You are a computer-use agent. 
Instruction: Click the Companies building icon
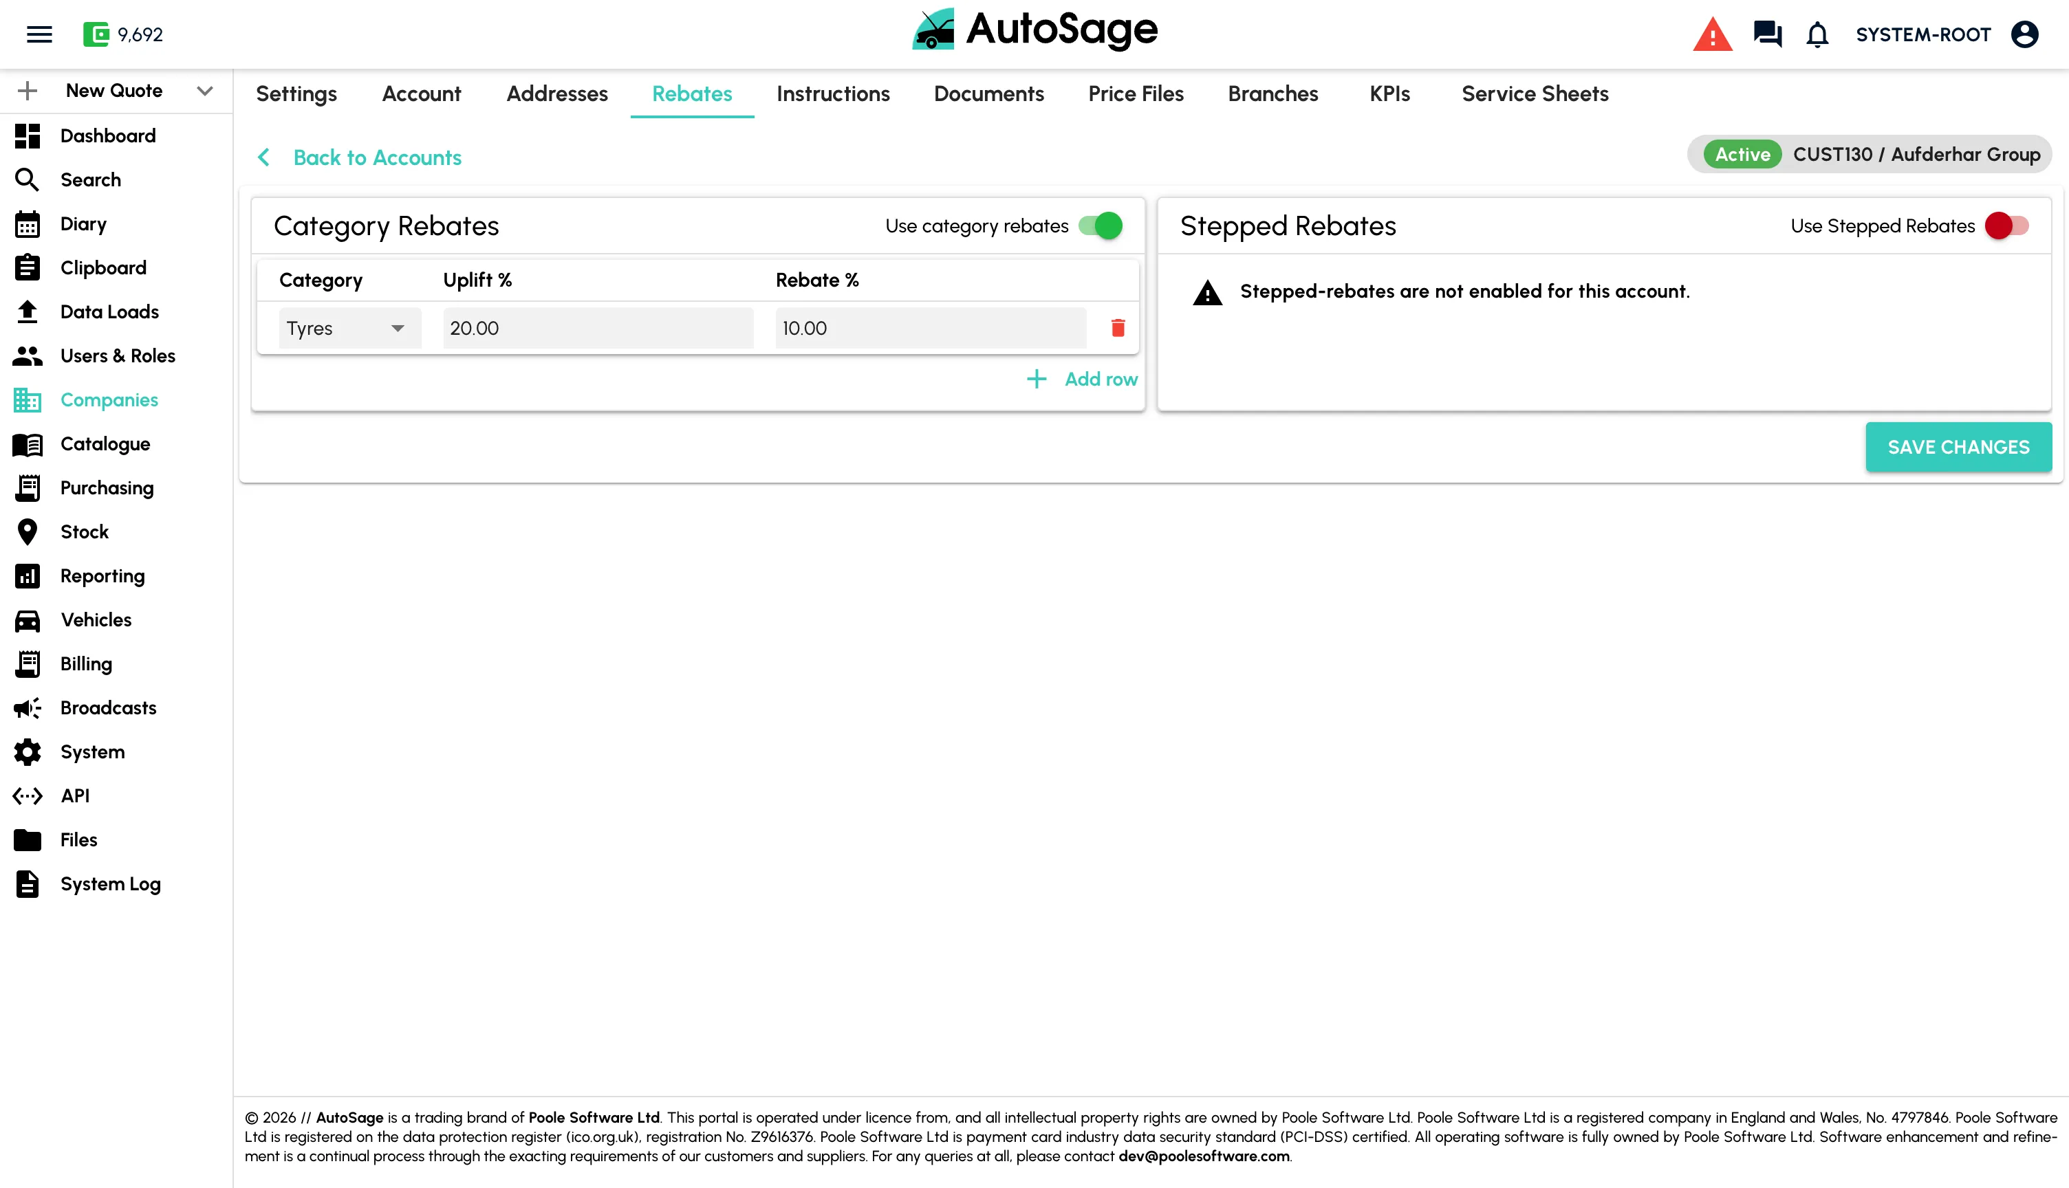point(27,400)
